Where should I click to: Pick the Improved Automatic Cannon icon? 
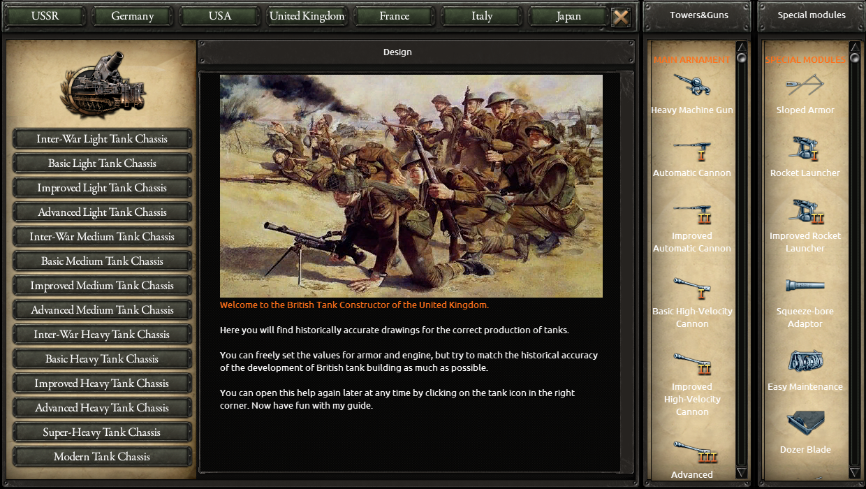click(x=691, y=213)
